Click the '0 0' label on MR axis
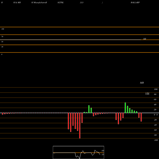This screenshot has width=159, height=159. click(156, 115)
